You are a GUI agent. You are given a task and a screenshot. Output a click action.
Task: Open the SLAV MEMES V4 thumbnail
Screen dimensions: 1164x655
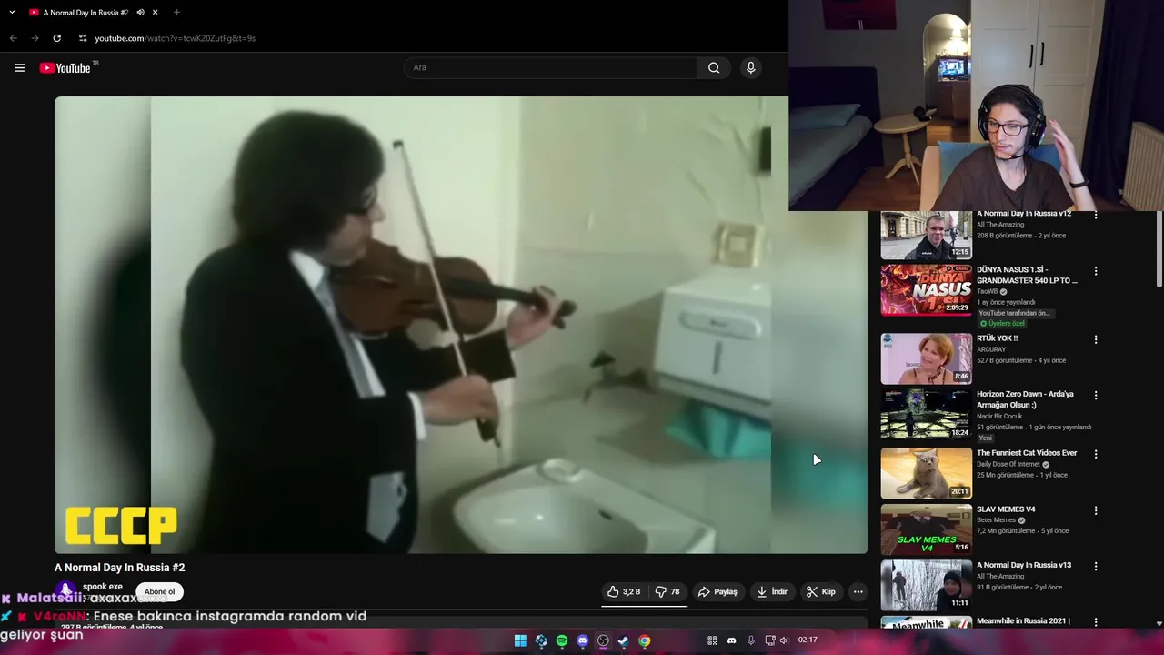(926, 529)
